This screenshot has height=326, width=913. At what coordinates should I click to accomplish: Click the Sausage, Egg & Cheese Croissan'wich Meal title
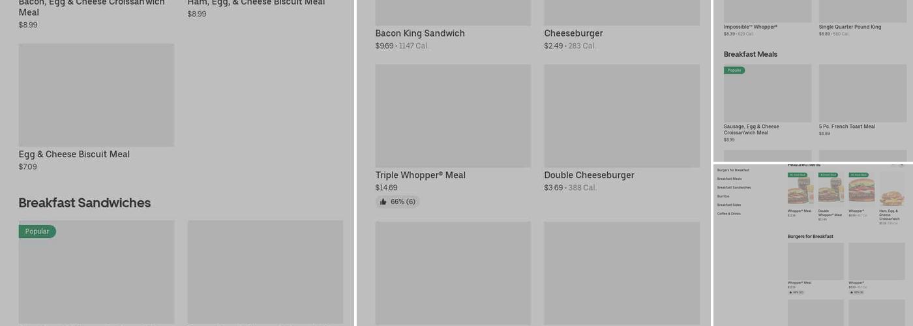click(751, 129)
